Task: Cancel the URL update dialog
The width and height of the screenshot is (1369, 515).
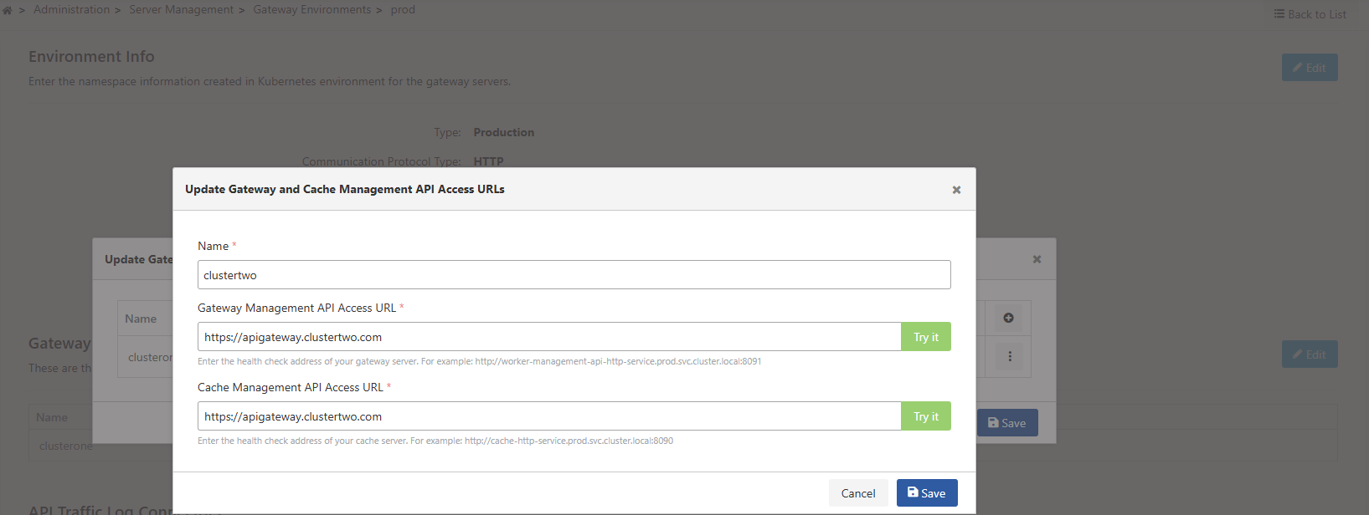Action: point(857,493)
